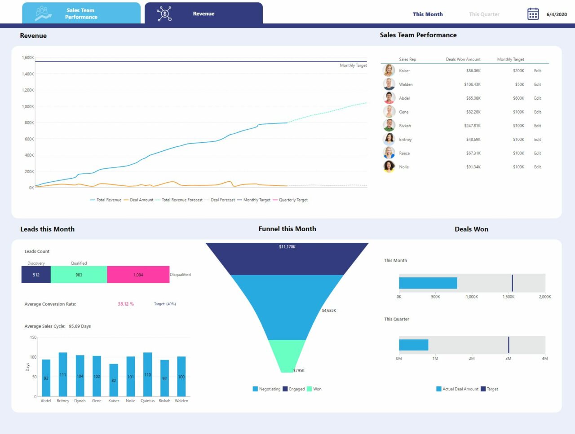Click Rivkah's profile avatar
This screenshot has height=434, width=575.
click(389, 125)
